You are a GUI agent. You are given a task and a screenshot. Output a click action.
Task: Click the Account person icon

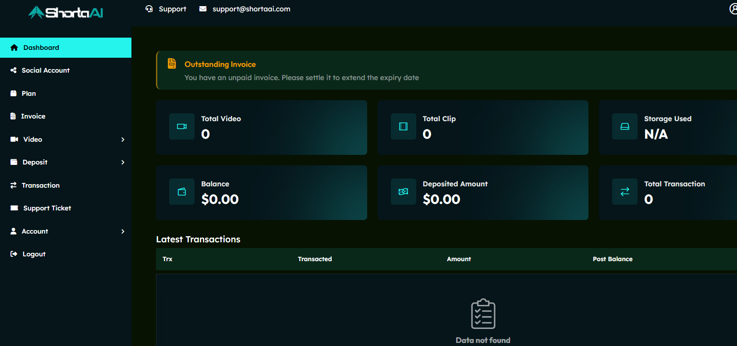(x=14, y=231)
